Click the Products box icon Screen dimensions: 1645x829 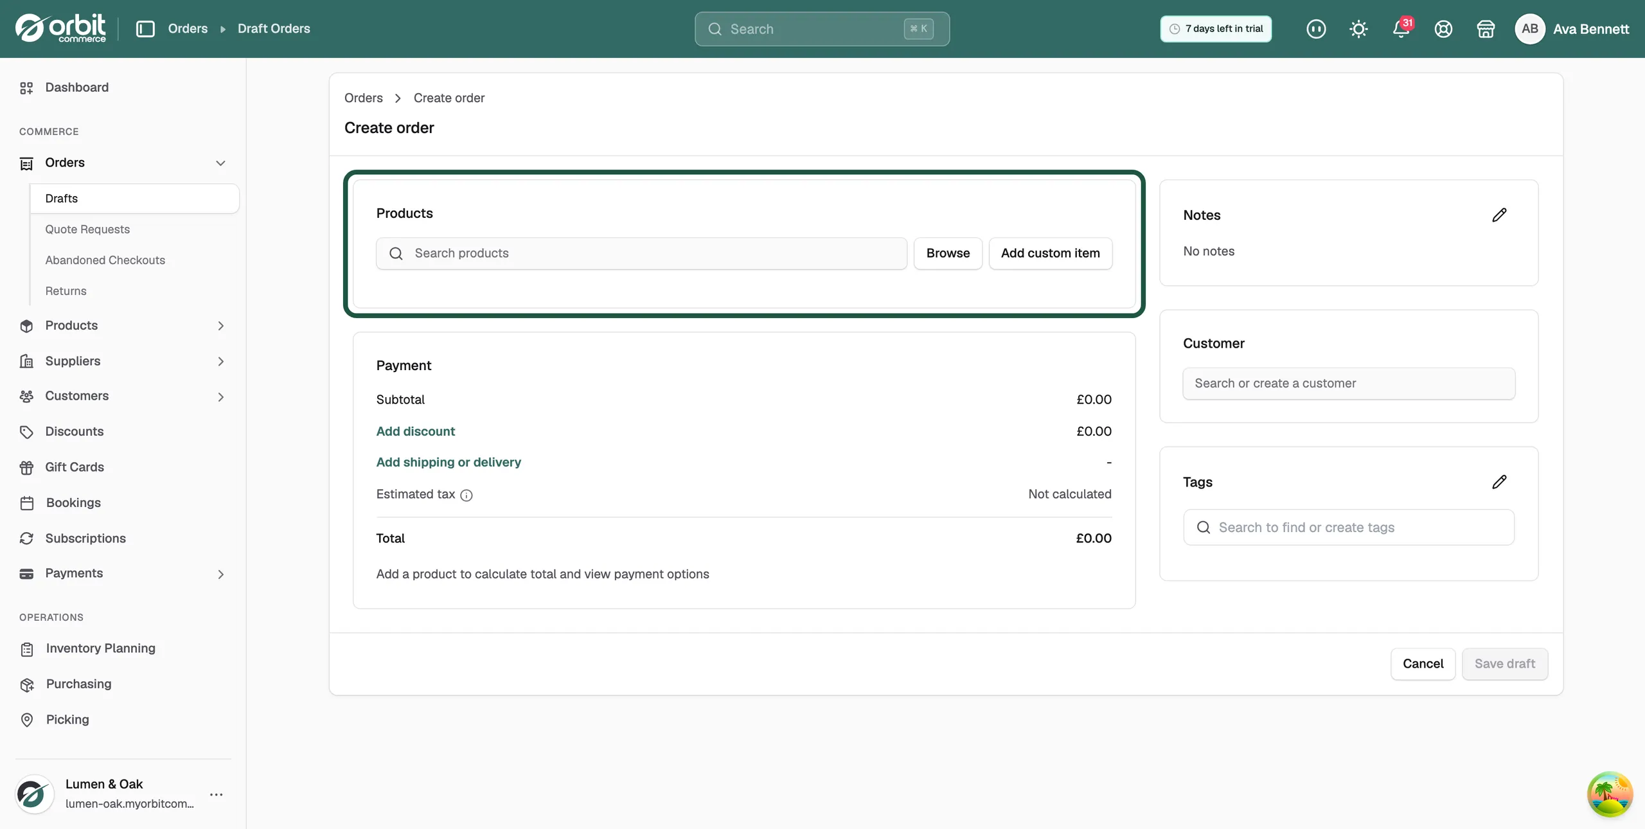pos(26,326)
